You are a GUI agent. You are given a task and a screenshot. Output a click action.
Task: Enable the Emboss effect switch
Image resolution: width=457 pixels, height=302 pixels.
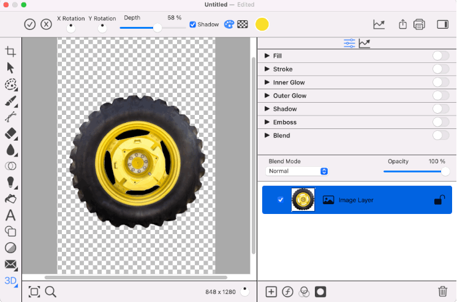click(440, 122)
